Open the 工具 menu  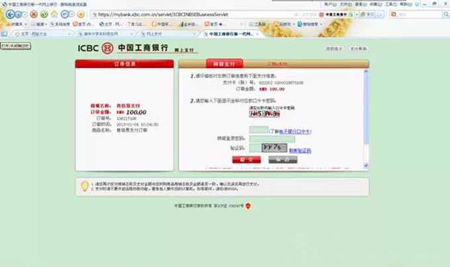(x=391, y=5)
